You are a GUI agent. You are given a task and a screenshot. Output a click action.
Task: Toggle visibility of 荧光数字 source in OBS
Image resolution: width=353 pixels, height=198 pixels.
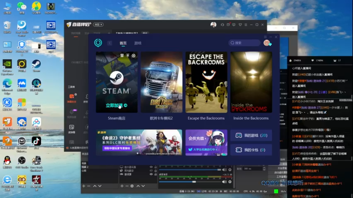(151, 171)
